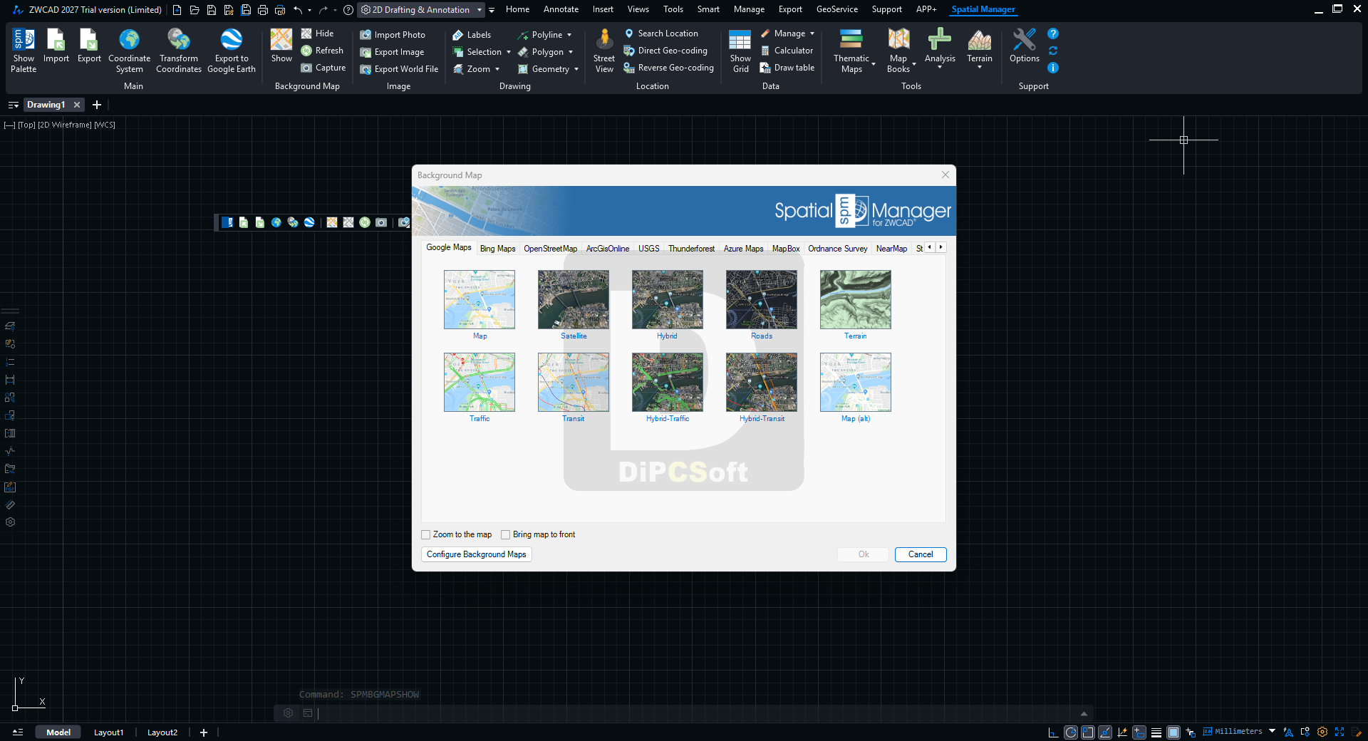Click the Print icon in quick access bar
Screen dimensions: 1368x741
tap(263, 10)
